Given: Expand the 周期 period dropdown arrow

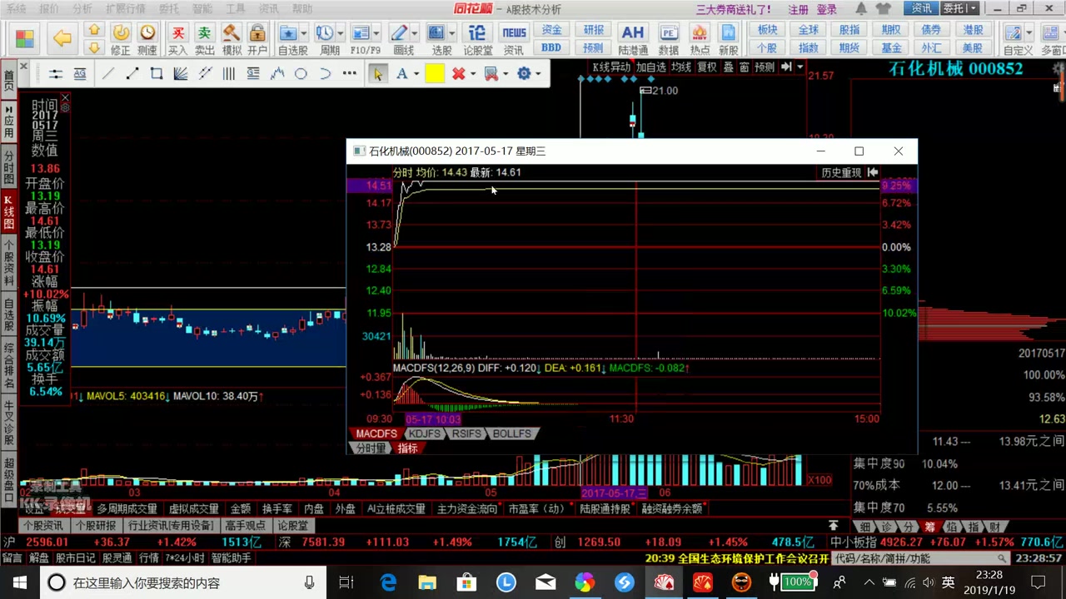Looking at the screenshot, I should coord(340,33).
